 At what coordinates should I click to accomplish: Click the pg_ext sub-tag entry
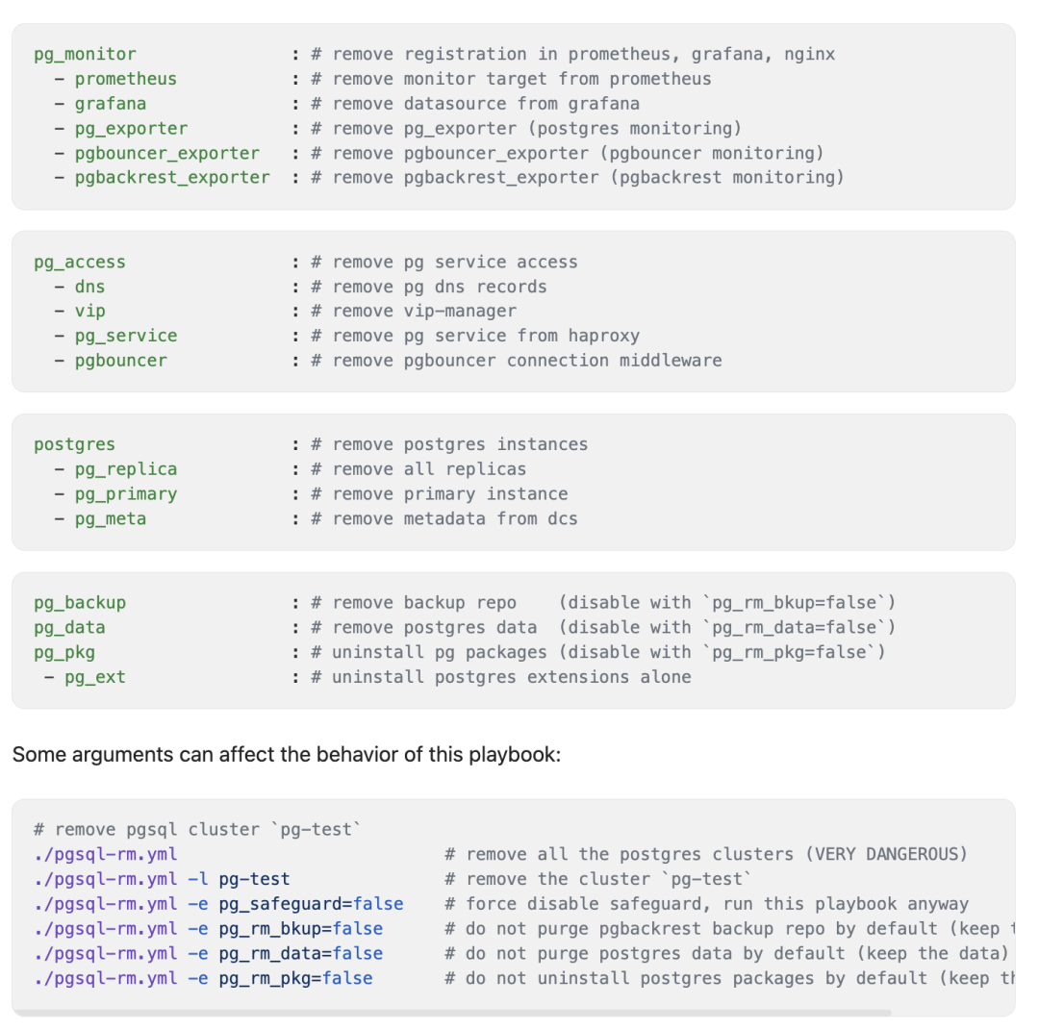94,677
